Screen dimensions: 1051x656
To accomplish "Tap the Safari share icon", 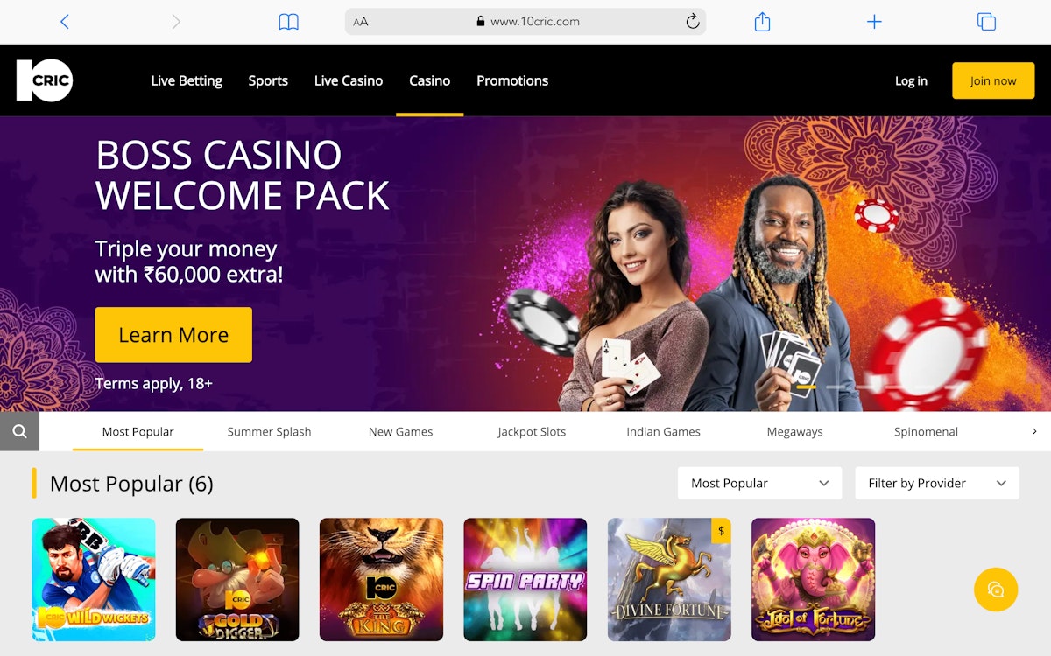I will (x=762, y=22).
